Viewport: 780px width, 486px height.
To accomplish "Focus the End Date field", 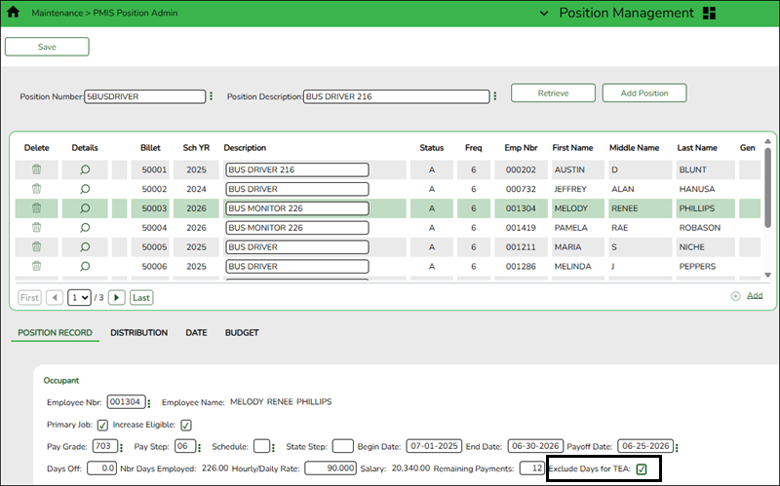I will (535, 446).
